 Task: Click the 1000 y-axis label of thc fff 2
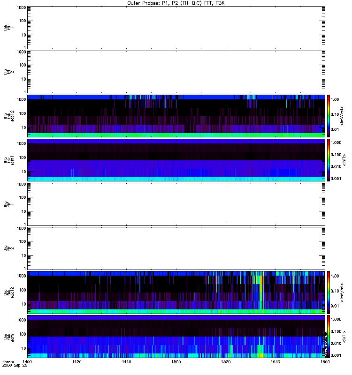(21, 228)
